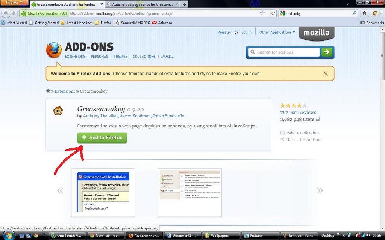This screenshot has width=385, height=240.
Task: Open the PERSONAS category
Action: [99, 57]
